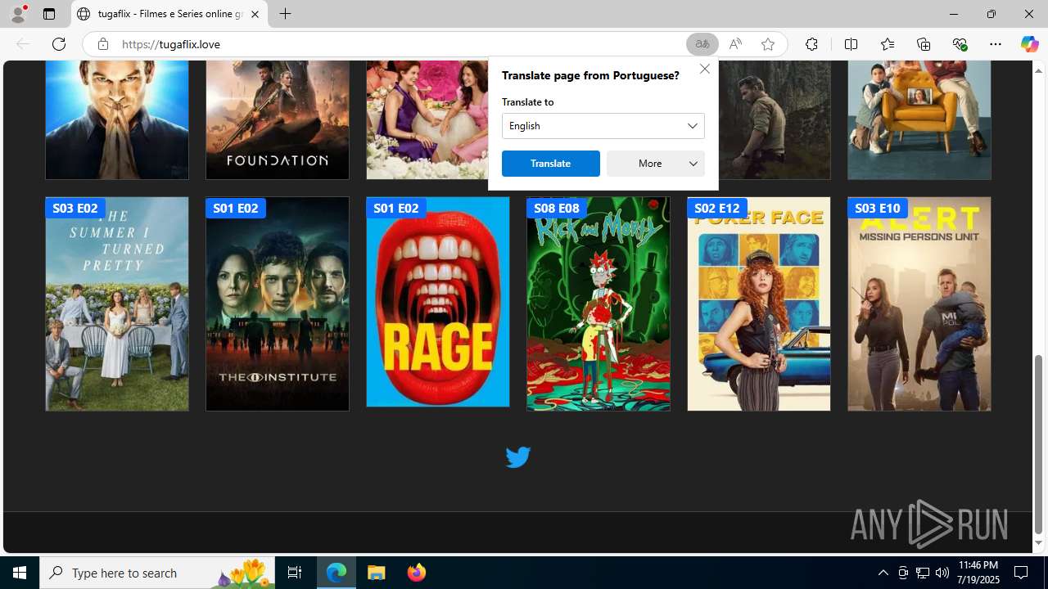Image resolution: width=1048 pixels, height=589 pixels.
Task: Open the man-with-hands-pressed series poster
Action: click(117, 119)
